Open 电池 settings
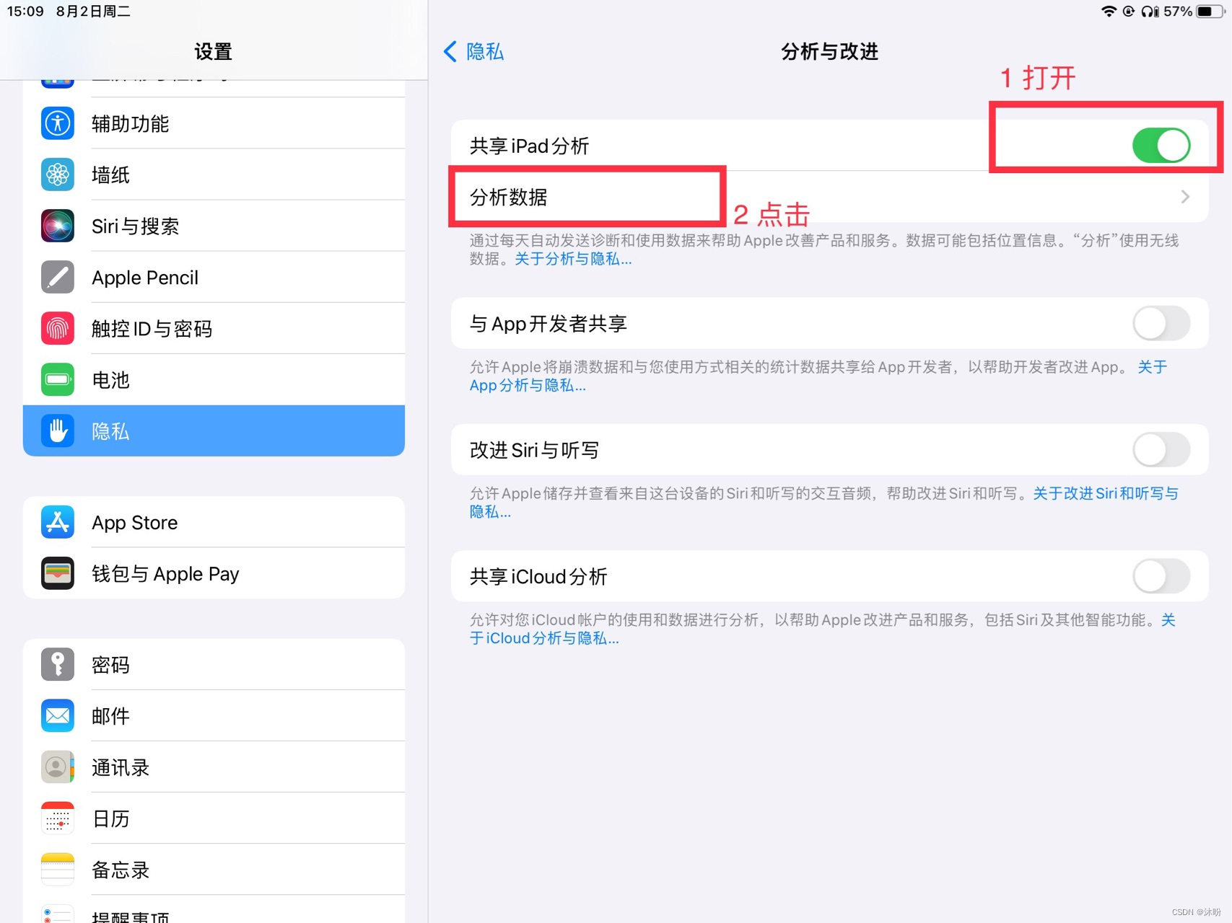1232x923 pixels. [x=214, y=379]
